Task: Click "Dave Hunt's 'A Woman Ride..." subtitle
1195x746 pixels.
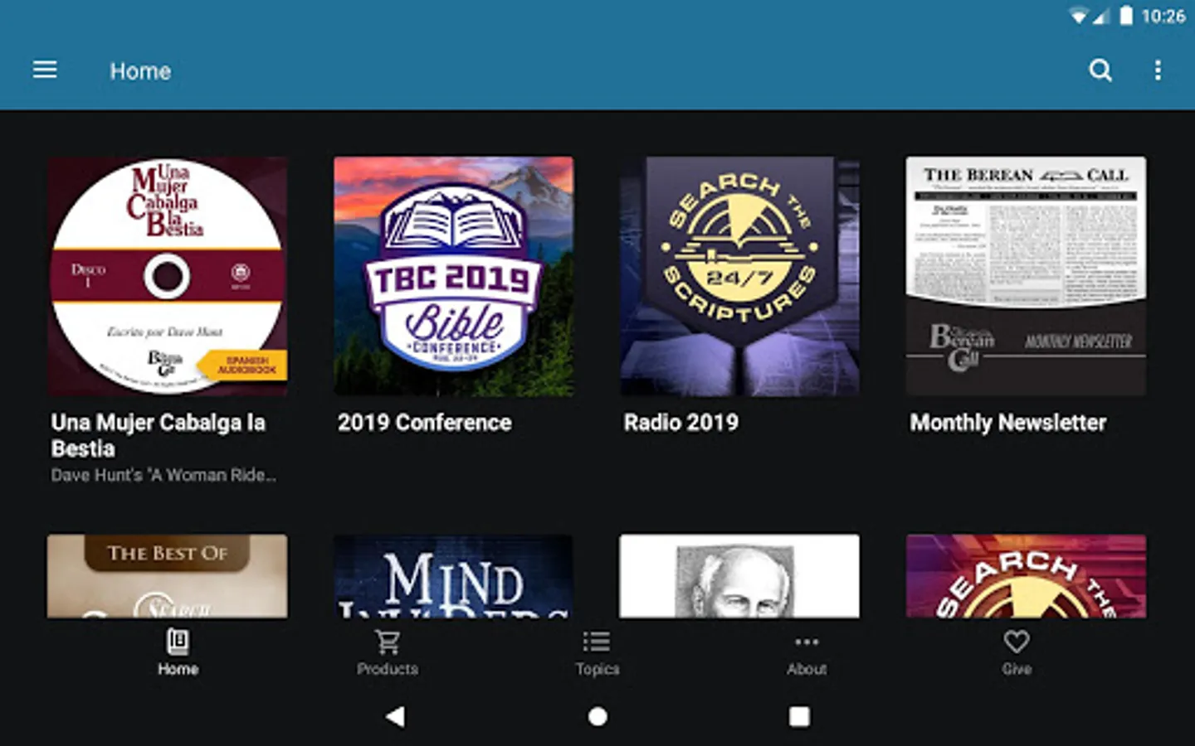Action: (x=163, y=475)
